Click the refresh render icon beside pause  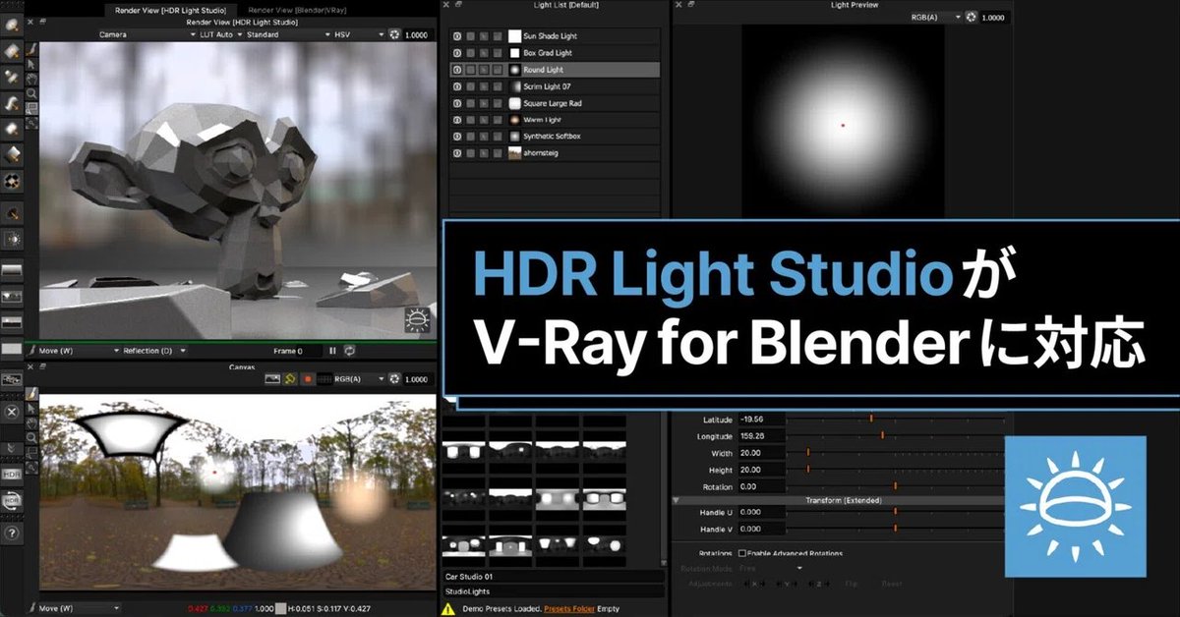pyautogui.click(x=349, y=350)
